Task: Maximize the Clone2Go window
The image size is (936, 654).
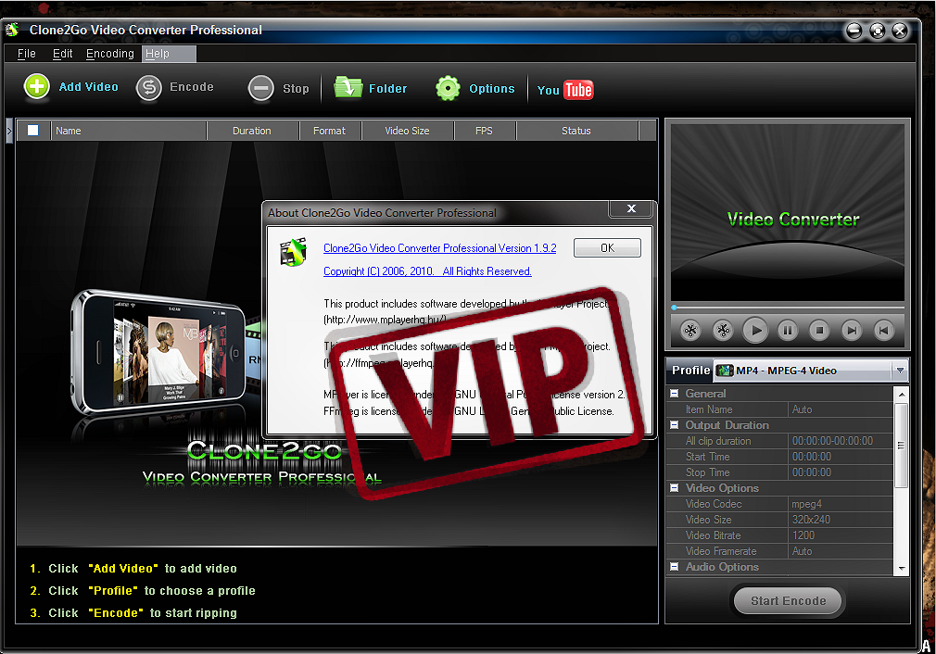Action: pyautogui.click(x=878, y=31)
